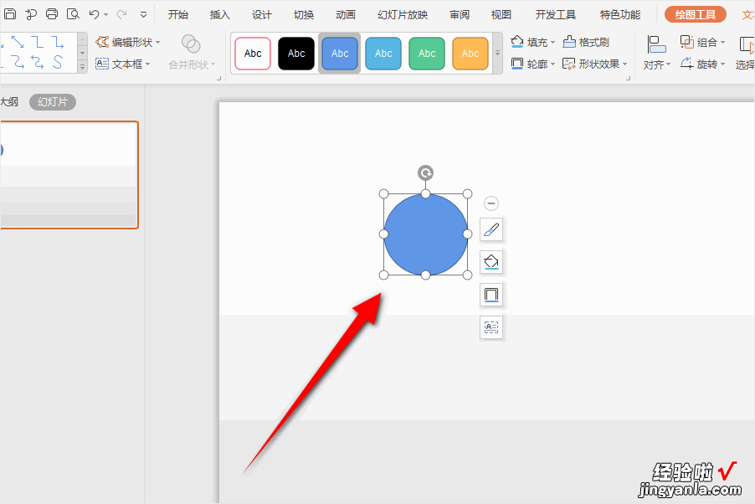Click the Print icon in quick access toolbar
This screenshot has height=504, width=755.
pyautogui.click(x=52, y=14)
